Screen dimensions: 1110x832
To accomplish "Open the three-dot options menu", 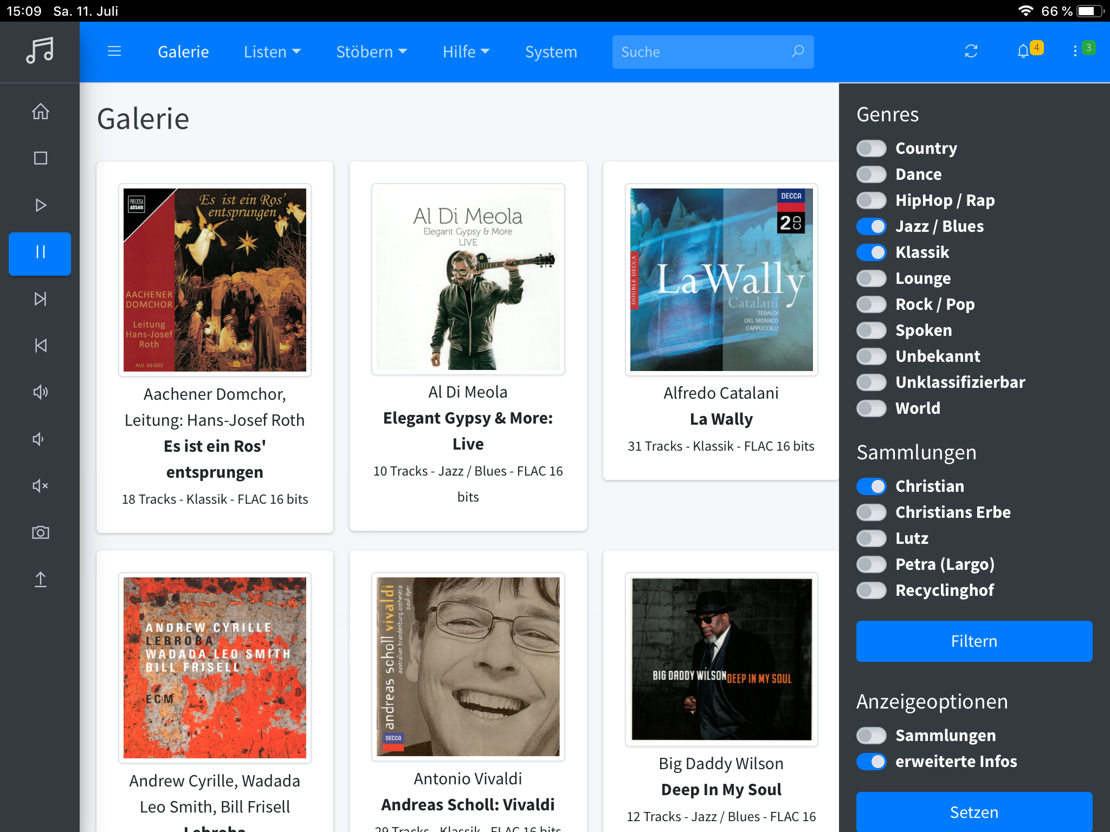I will pos(1075,51).
